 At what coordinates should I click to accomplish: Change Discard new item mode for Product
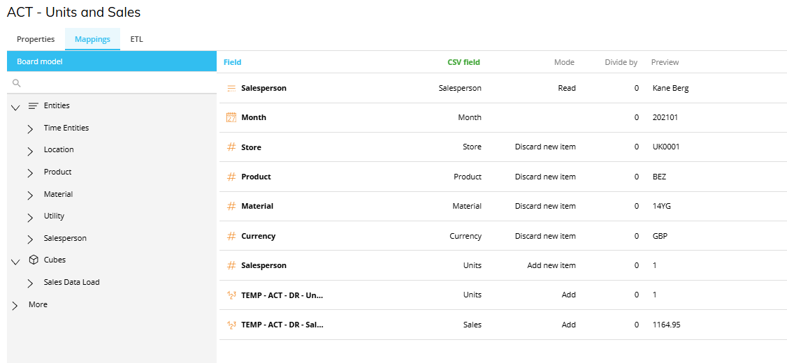[545, 177]
